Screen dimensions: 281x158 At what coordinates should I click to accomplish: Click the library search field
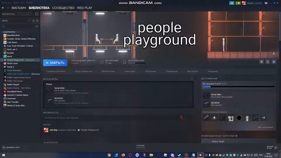pyautogui.click(x=18, y=26)
